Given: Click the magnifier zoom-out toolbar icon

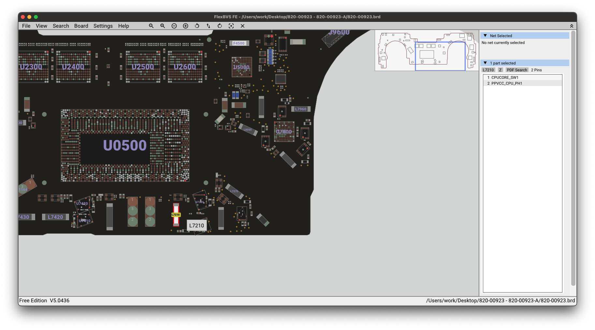Looking at the screenshot, I should [151, 26].
